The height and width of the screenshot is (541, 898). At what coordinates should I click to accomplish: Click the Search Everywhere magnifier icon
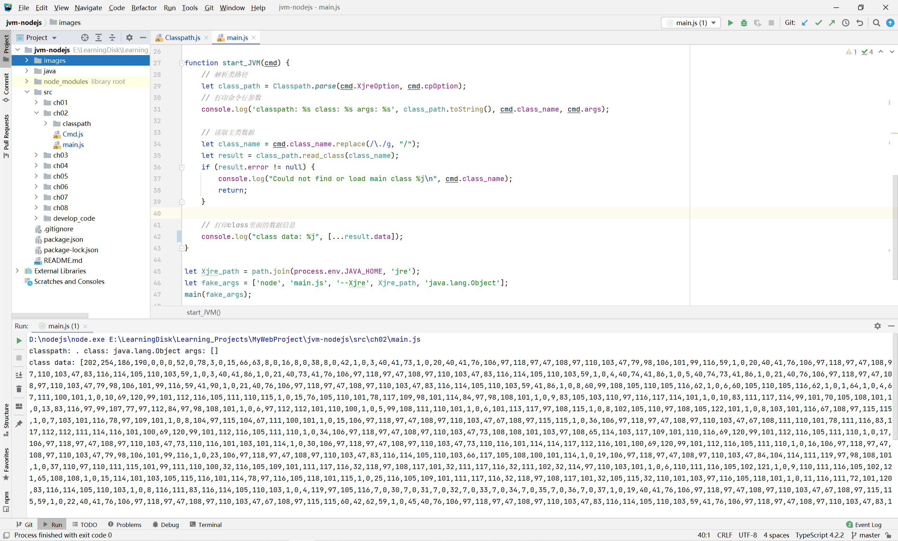(x=877, y=23)
